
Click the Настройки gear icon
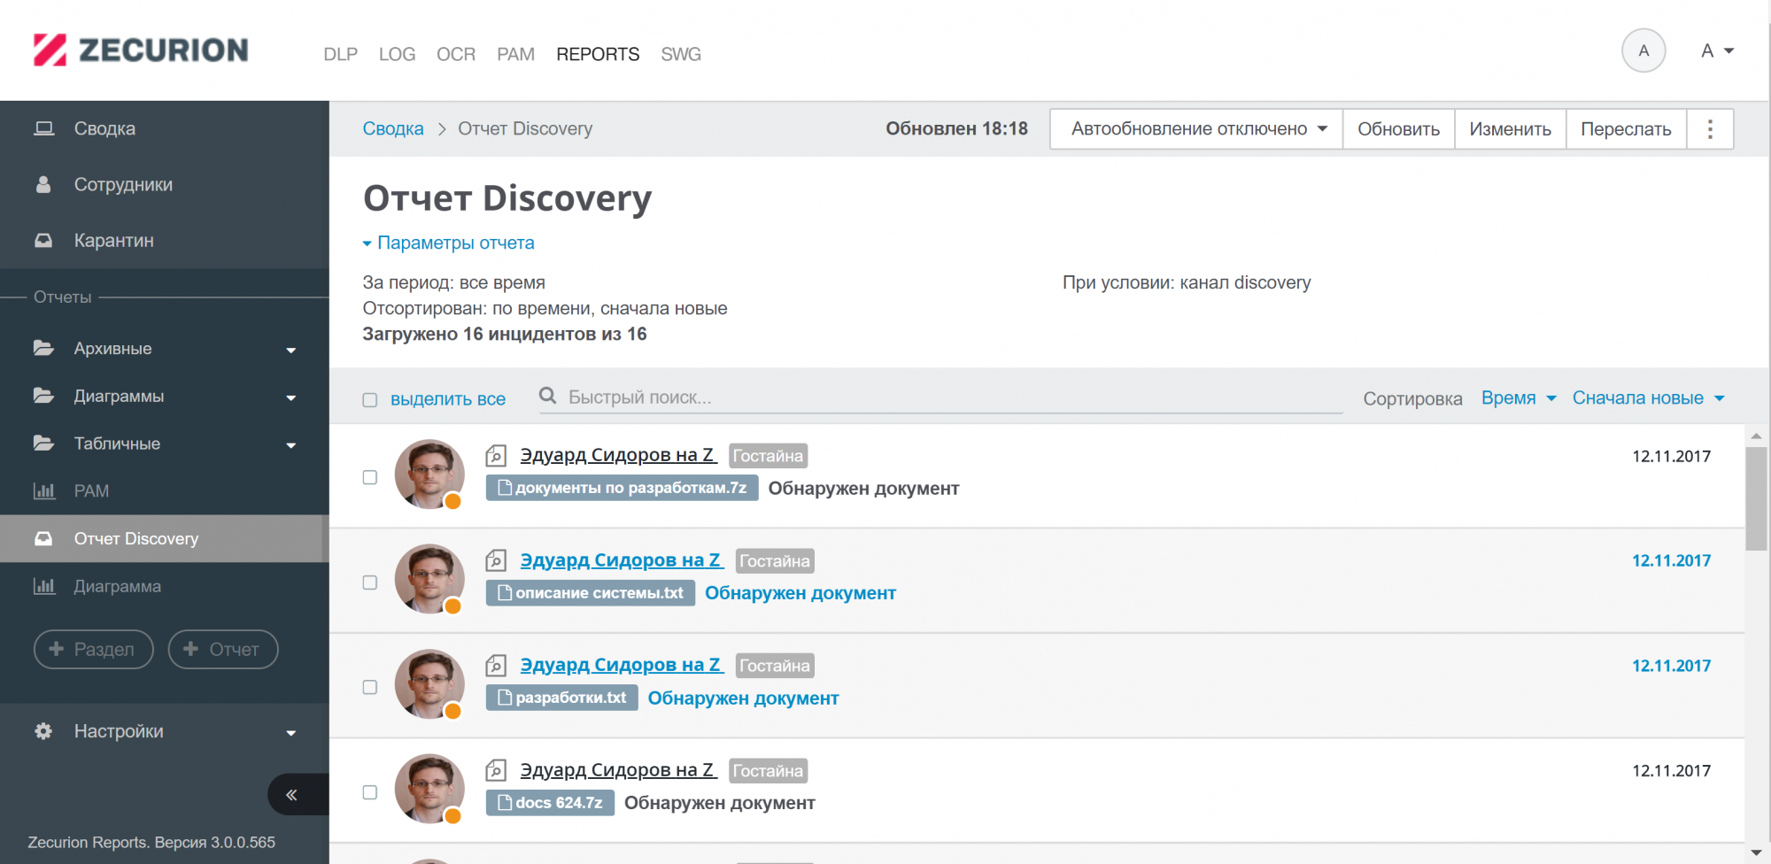pyautogui.click(x=43, y=731)
